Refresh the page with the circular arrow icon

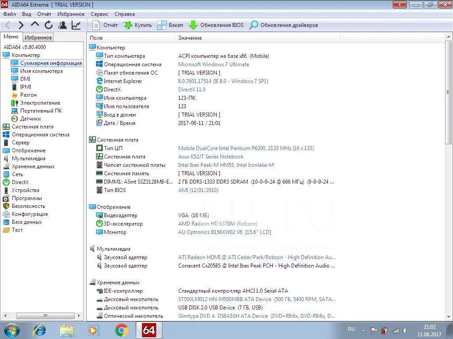coord(49,25)
